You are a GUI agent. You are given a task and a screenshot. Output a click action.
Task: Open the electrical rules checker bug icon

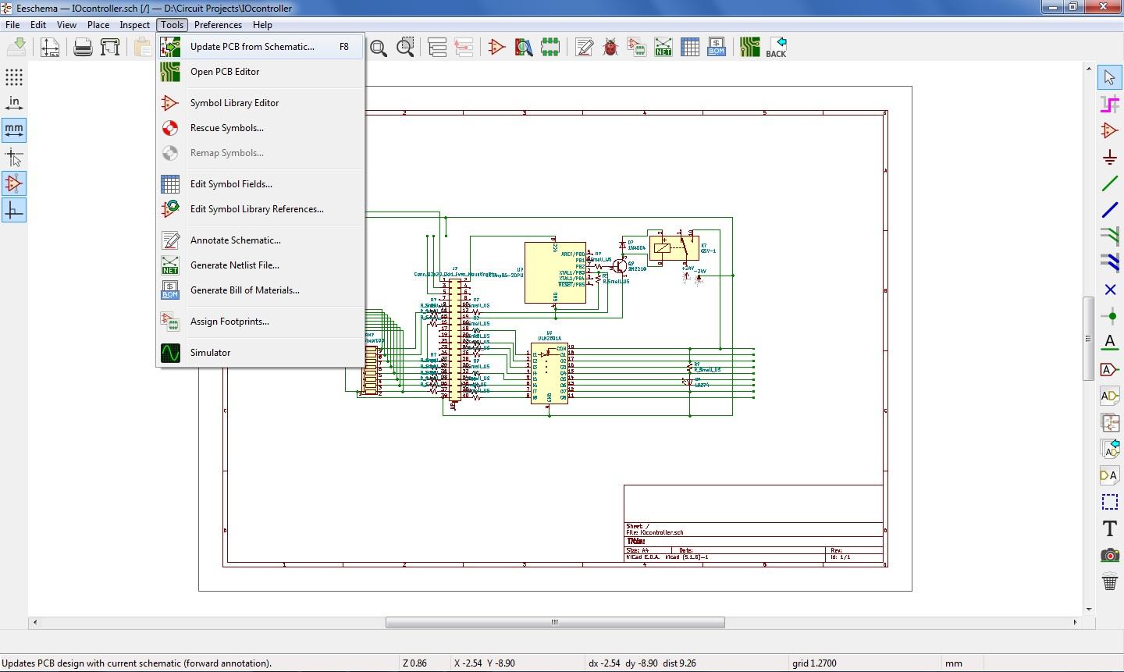pyautogui.click(x=610, y=47)
